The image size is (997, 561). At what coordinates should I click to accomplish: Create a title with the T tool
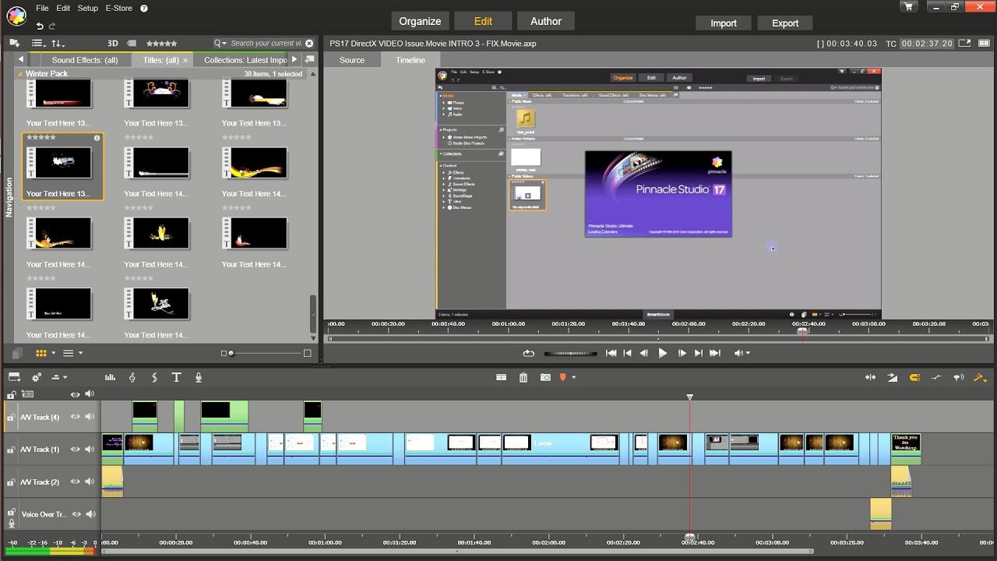pos(176,377)
